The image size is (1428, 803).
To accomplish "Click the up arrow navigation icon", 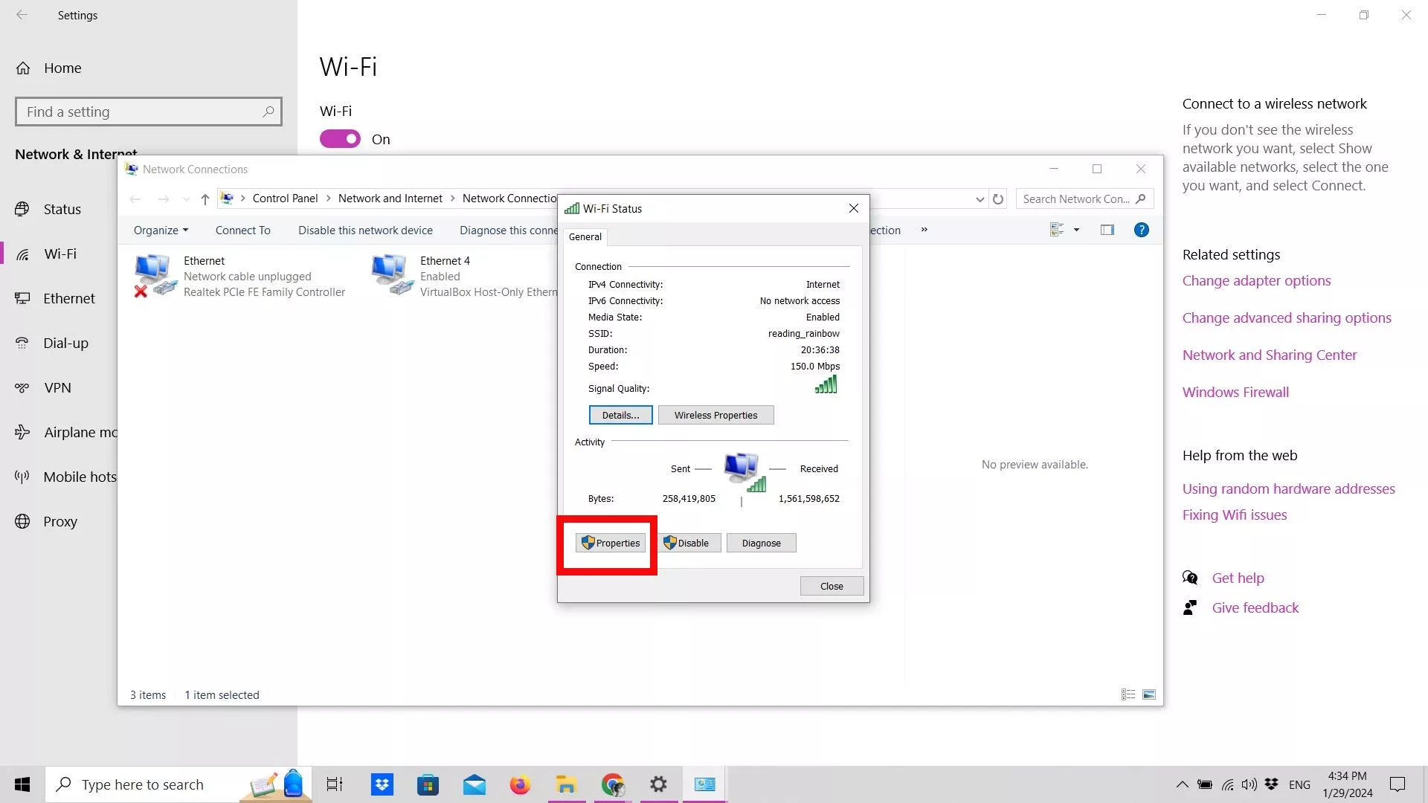I will [x=205, y=199].
